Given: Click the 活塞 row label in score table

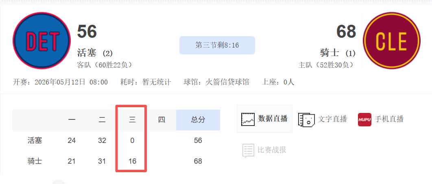Looking at the screenshot, I should pyautogui.click(x=35, y=141).
